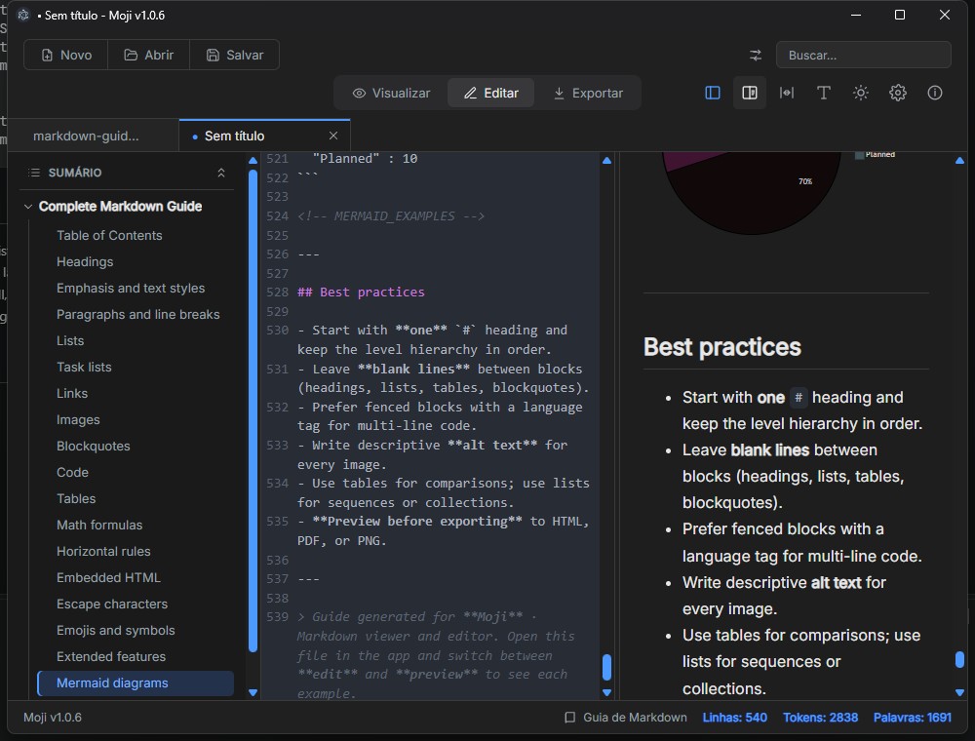Click the preview scrollbar up arrow
The image size is (975, 741).
coord(959,160)
